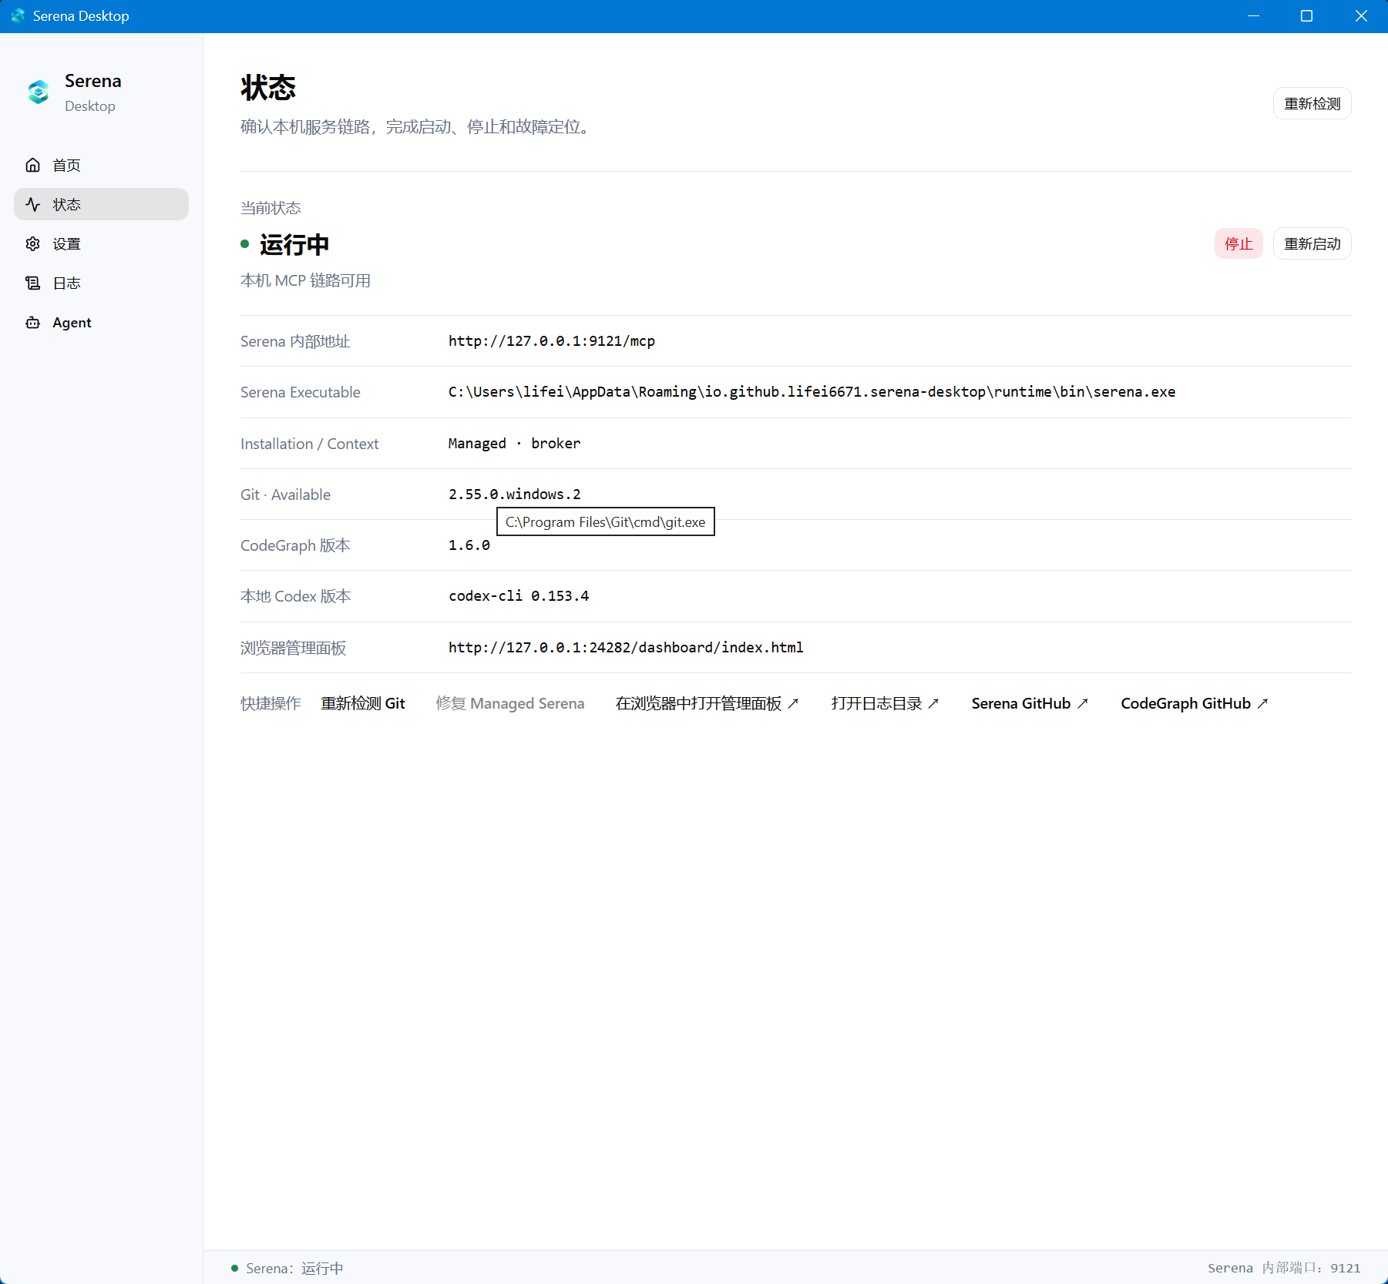
Task: Click the green running status dot
Action: [x=245, y=244]
